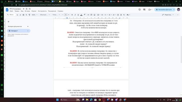182x102 pixels.
Task: Open the paragraph style dropdown
Action: [x=45, y=15]
